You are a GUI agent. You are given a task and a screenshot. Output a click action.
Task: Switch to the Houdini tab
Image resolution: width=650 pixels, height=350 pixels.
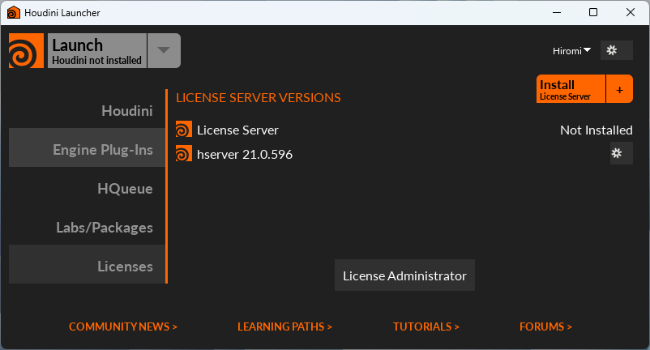pos(87,111)
